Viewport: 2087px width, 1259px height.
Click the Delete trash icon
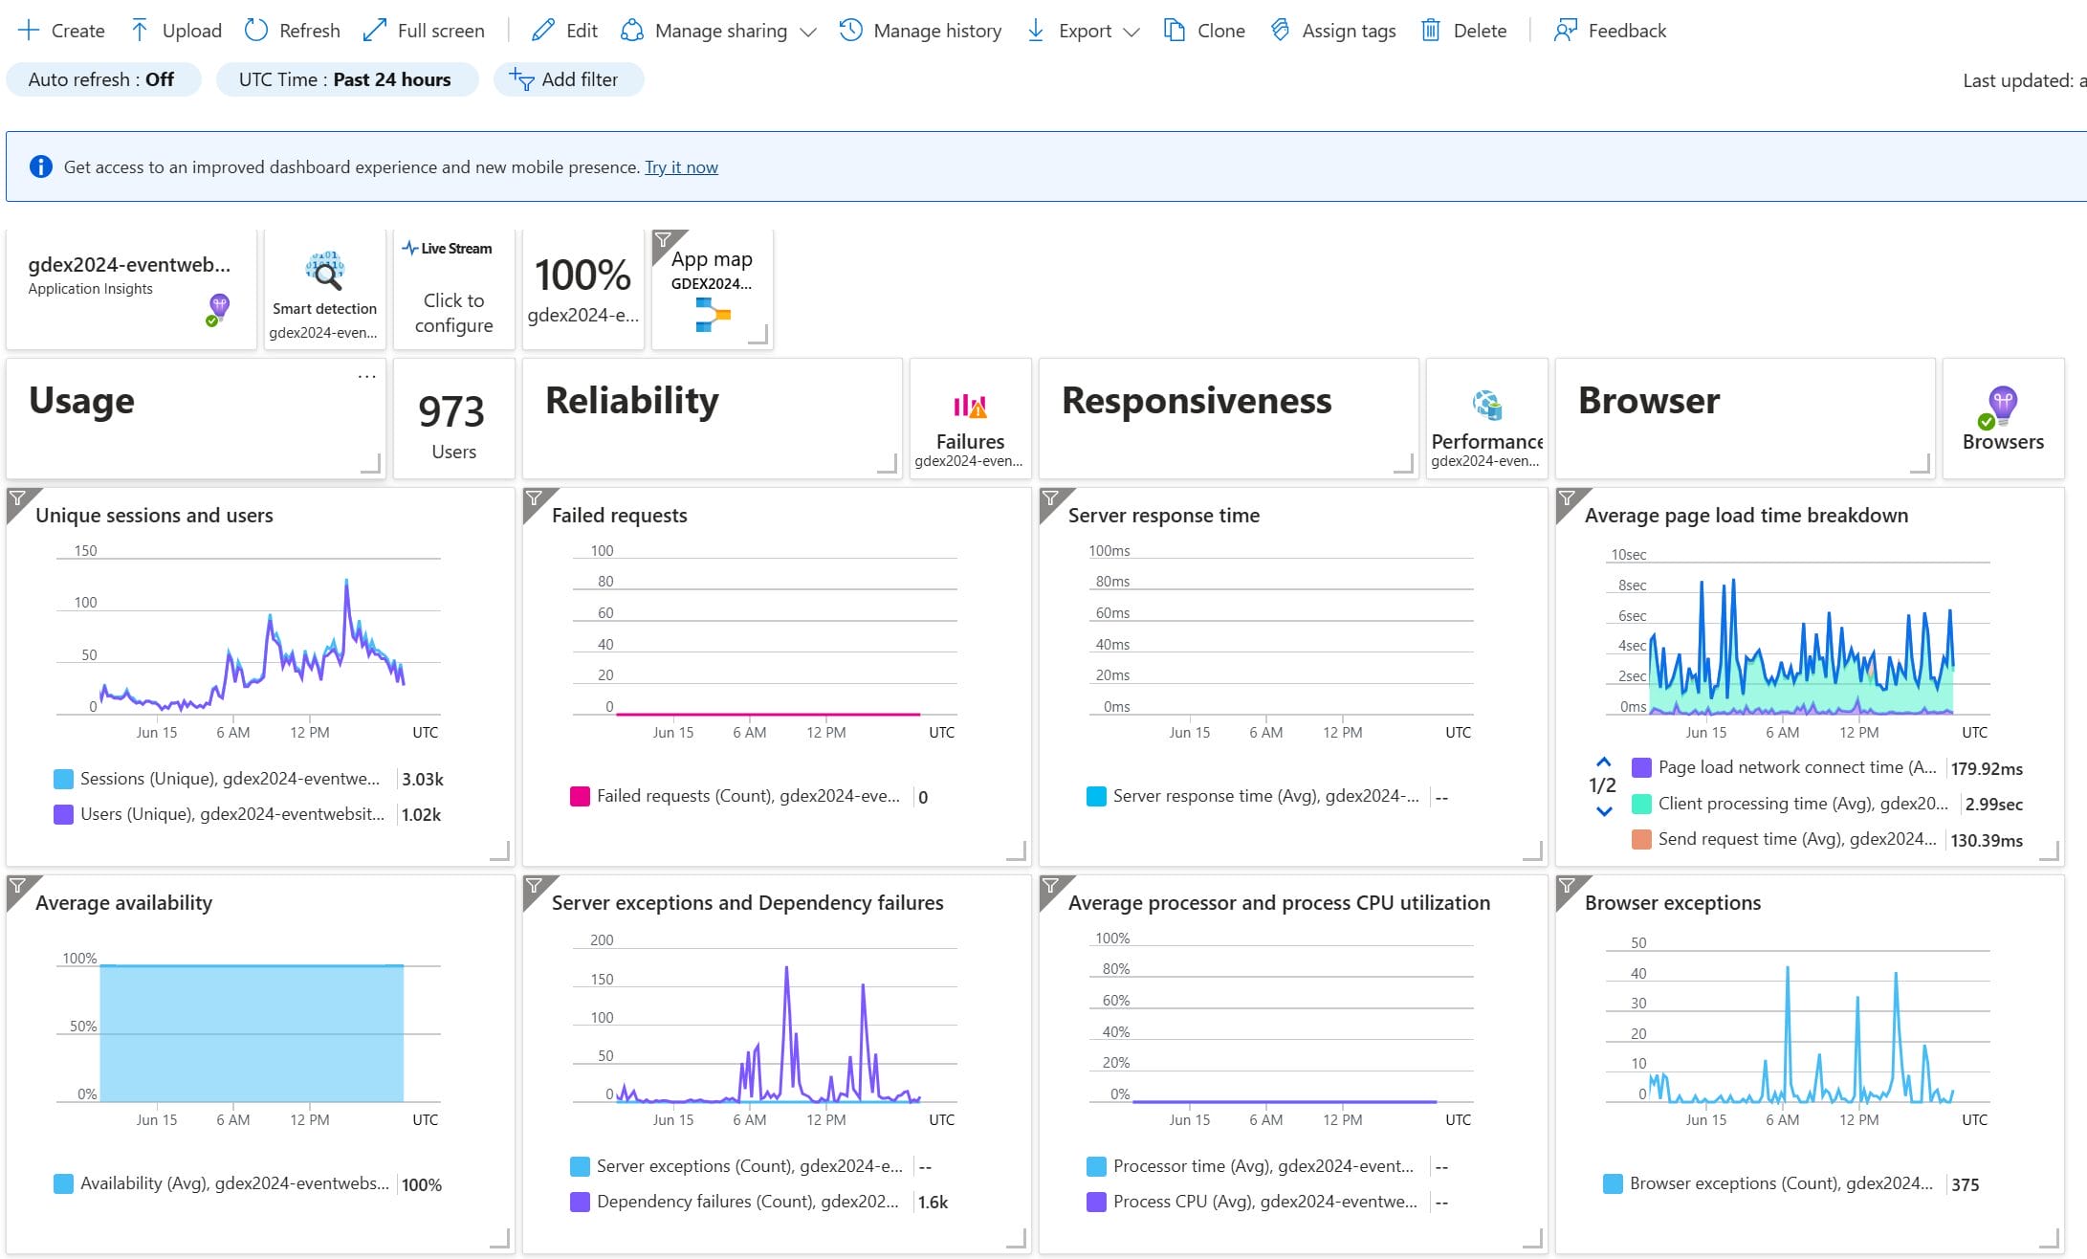(x=1430, y=31)
